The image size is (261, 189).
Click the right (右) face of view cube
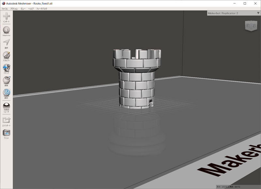[254, 26]
